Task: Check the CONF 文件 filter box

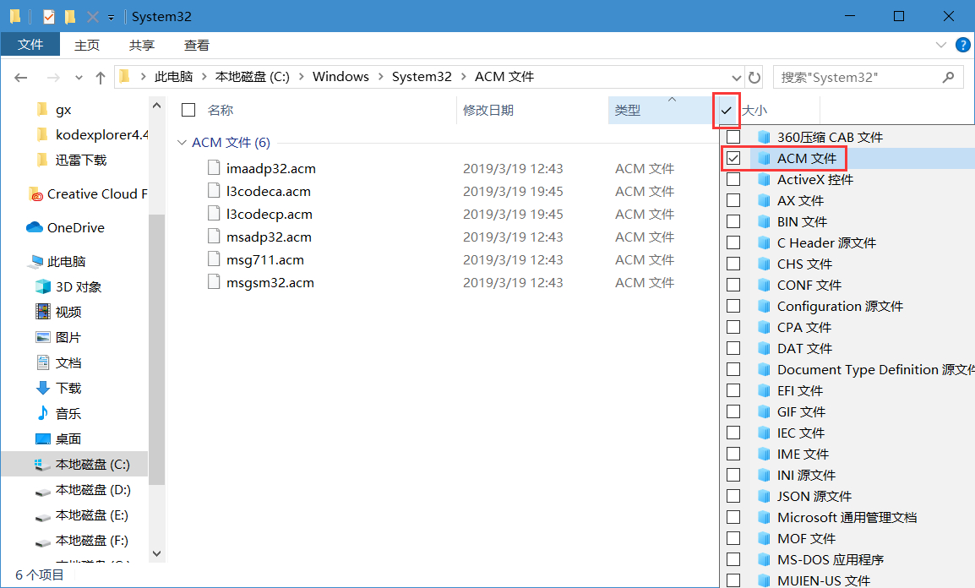Action: click(733, 285)
